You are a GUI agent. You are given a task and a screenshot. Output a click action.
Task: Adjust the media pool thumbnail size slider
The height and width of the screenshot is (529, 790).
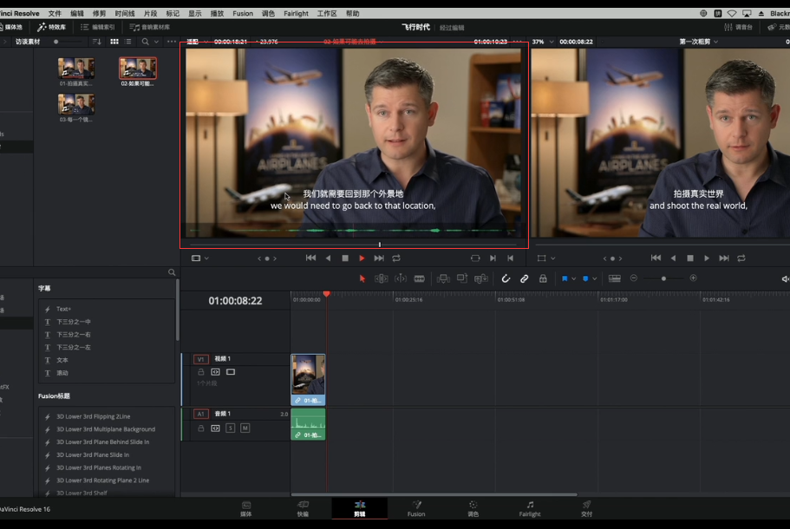pyautogui.click(x=55, y=42)
